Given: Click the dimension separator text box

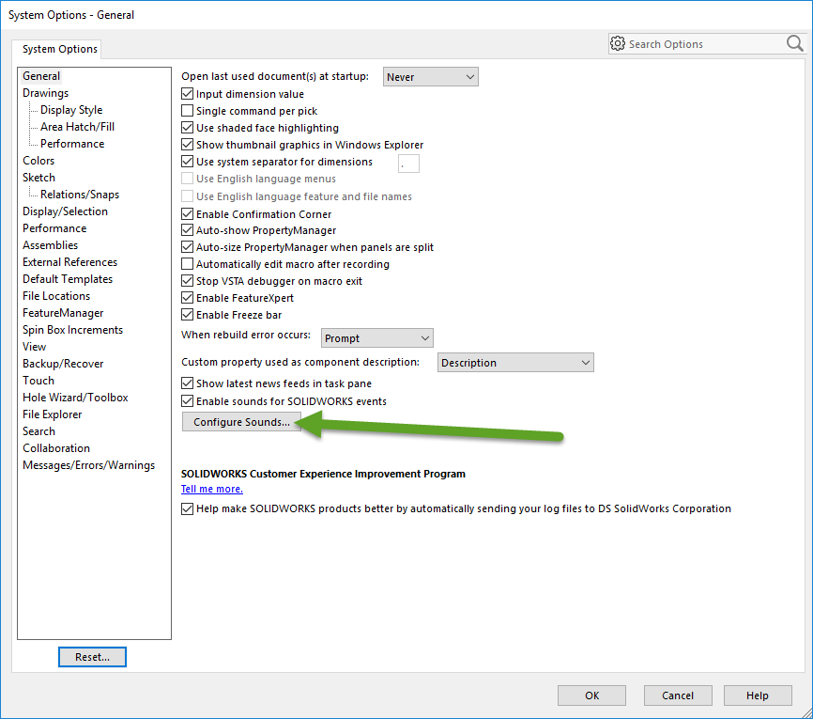Looking at the screenshot, I should (x=408, y=164).
